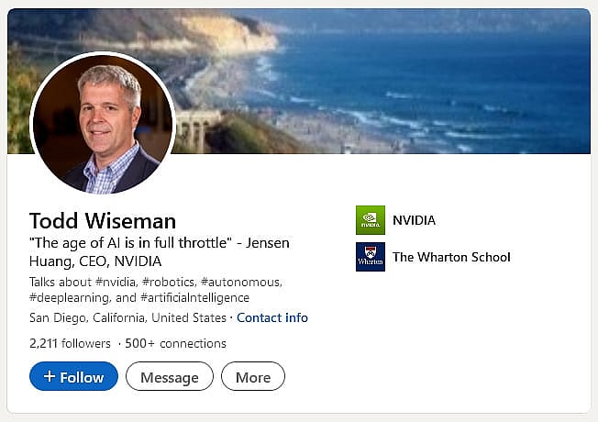Open the Contact info link

272,317
